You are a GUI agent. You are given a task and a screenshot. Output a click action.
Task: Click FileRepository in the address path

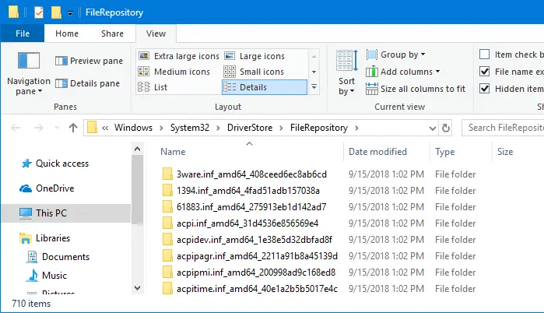[x=319, y=128]
